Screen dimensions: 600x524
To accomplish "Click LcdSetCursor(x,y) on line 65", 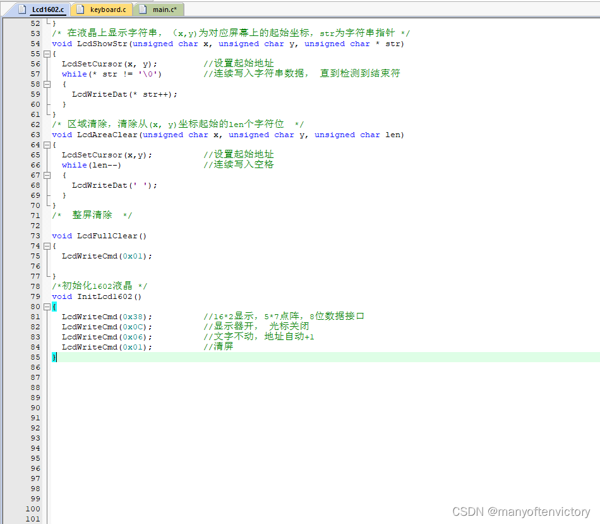I will pos(107,155).
